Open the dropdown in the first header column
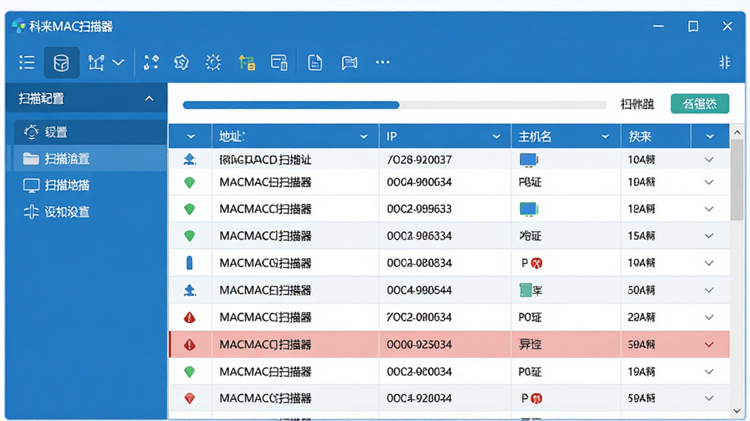The image size is (750, 421). (x=191, y=137)
